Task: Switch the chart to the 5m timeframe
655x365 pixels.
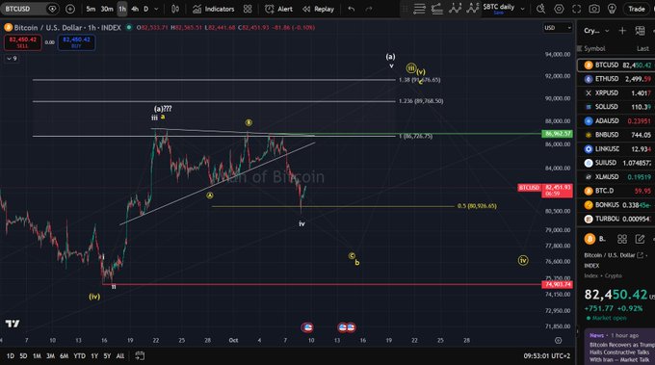Action: click(x=91, y=9)
